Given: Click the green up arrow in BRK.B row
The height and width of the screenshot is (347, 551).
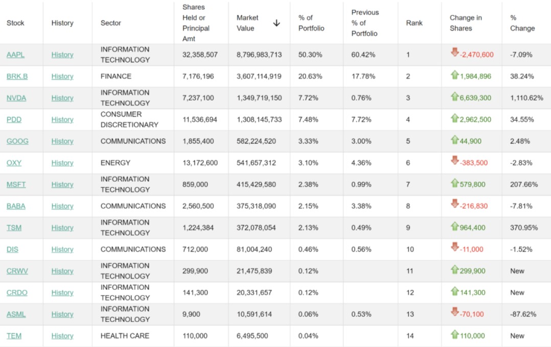Looking at the screenshot, I should coord(454,75).
